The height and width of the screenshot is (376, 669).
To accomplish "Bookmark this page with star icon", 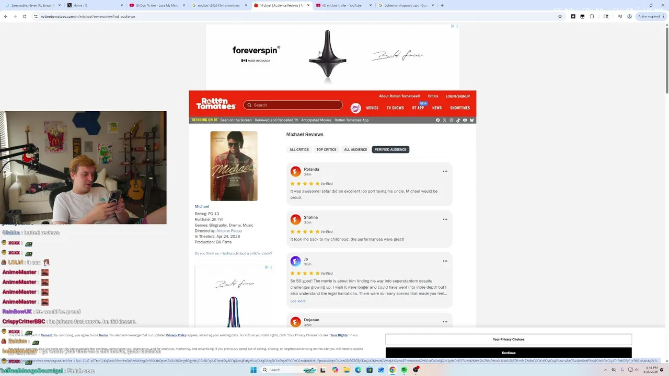I will point(560,16).
